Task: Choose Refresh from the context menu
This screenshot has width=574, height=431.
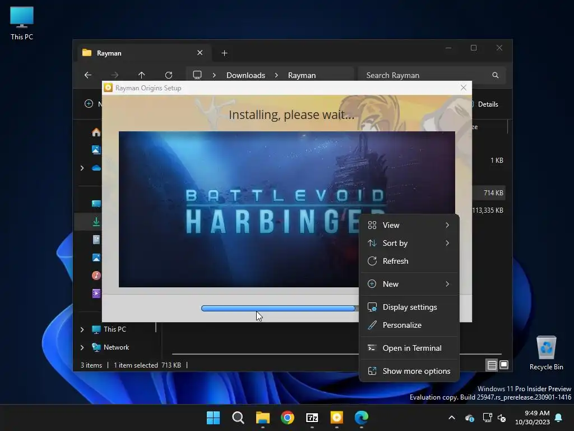Action: point(409,261)
